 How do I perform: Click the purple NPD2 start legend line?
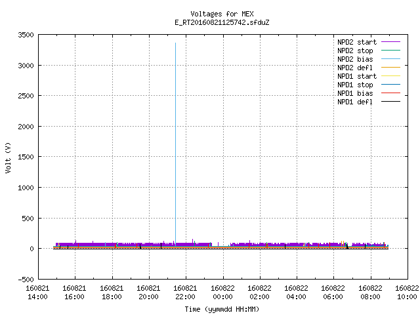click(391, 42)
